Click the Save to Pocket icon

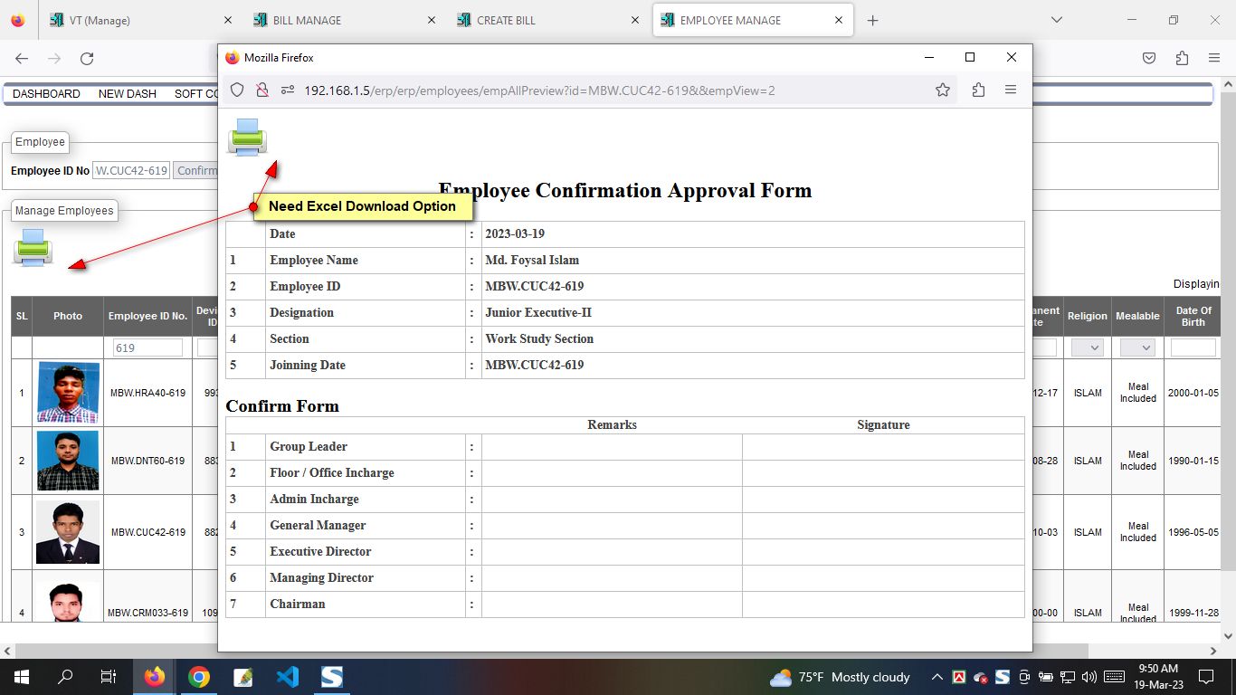coord(1149,59)
